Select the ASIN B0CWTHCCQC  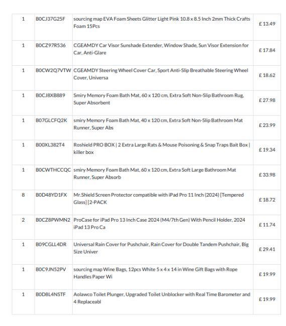click(x=53, y=170)
